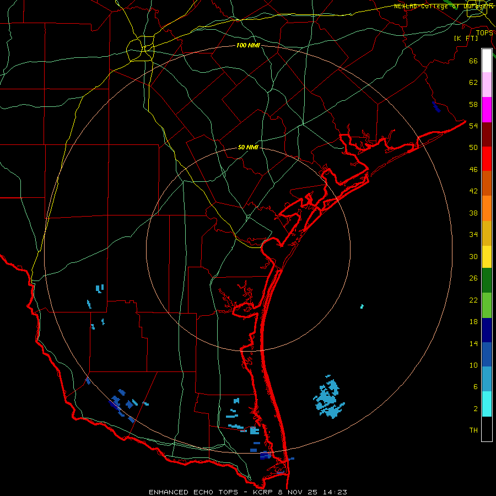Click the TOPS legend title
496x496 pixels.
[484, 33]
